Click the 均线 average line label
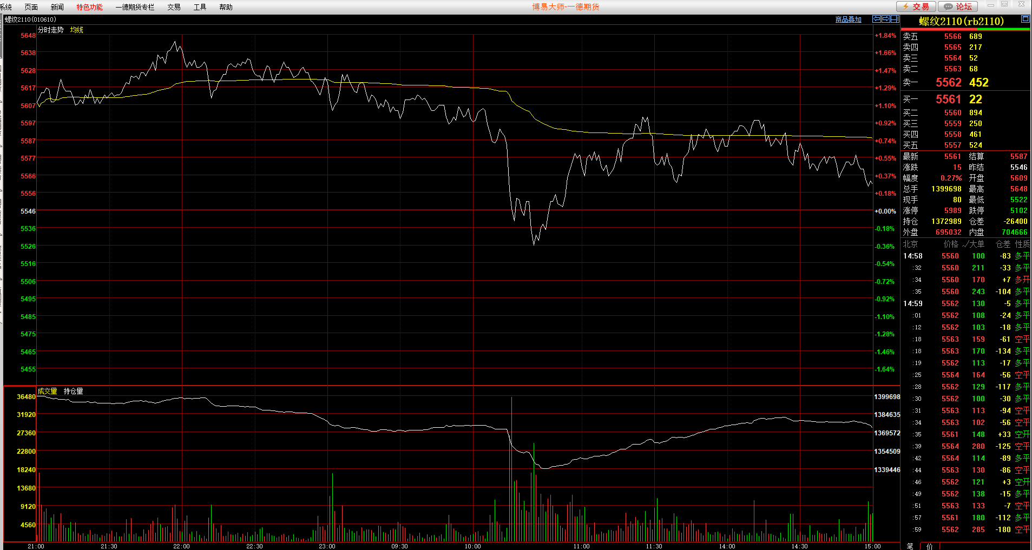This screenshot has height=550, width=1032. (x=76, y=30)
